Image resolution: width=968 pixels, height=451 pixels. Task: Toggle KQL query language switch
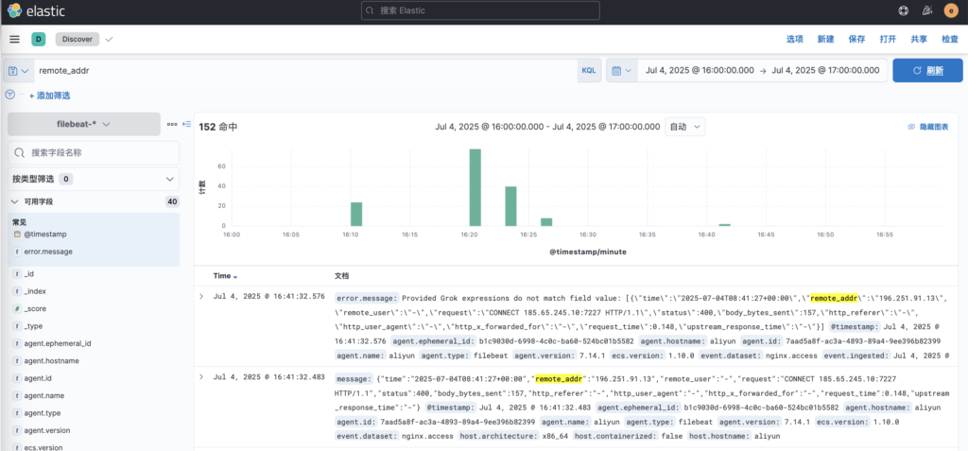(x=589, y=70)
